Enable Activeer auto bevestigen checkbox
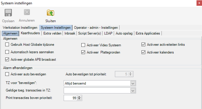Image resolution: width=202 pixels, height=109 pixels. (7, 74)
